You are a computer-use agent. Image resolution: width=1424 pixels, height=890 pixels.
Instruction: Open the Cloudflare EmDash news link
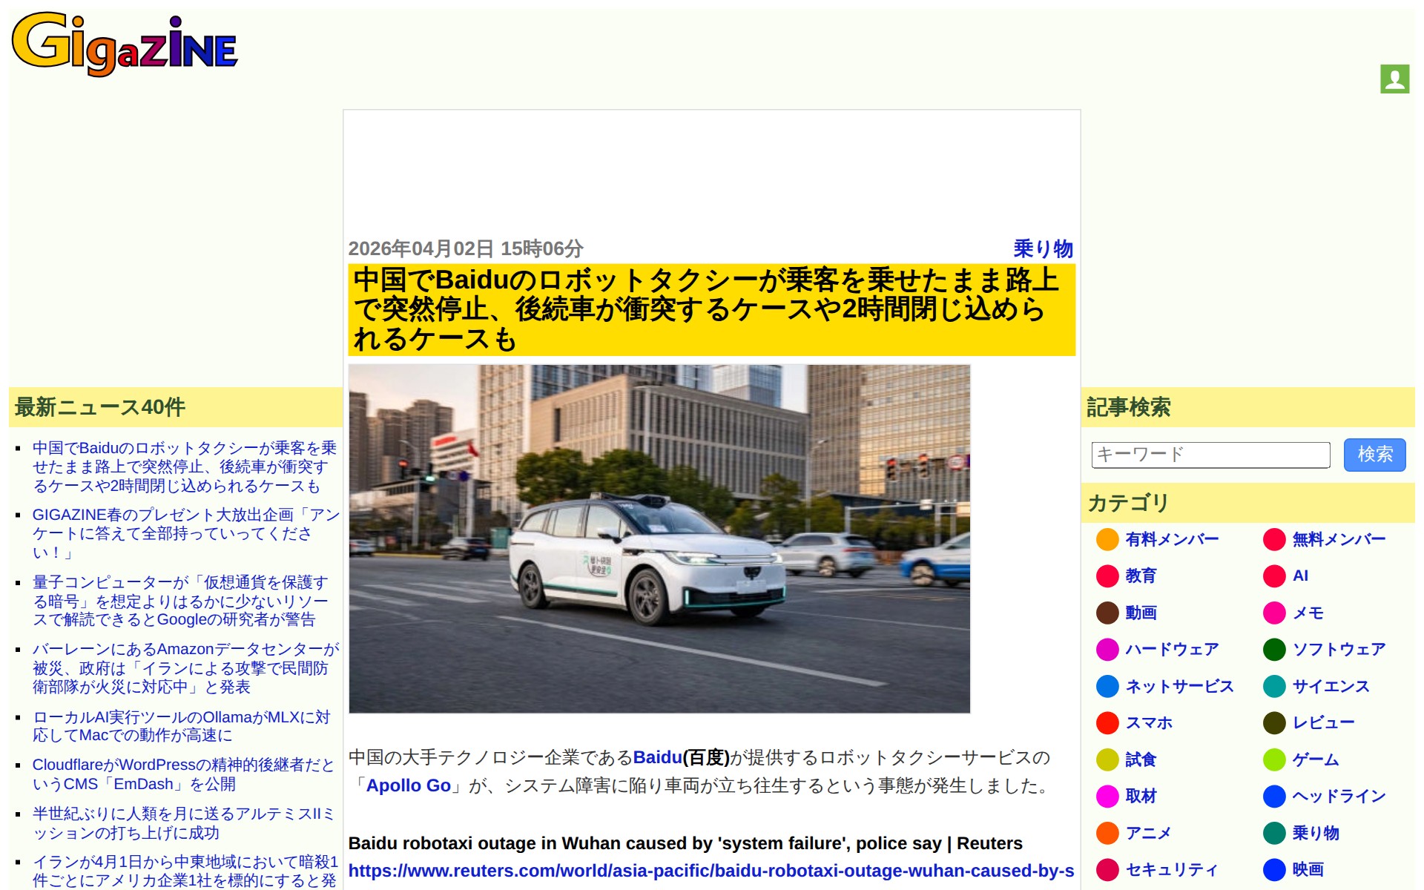[x=183, y=774]
